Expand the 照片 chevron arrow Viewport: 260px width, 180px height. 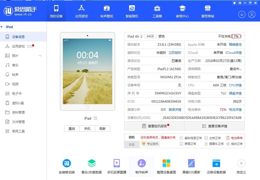pyautogui.click(x=40, y=56)
